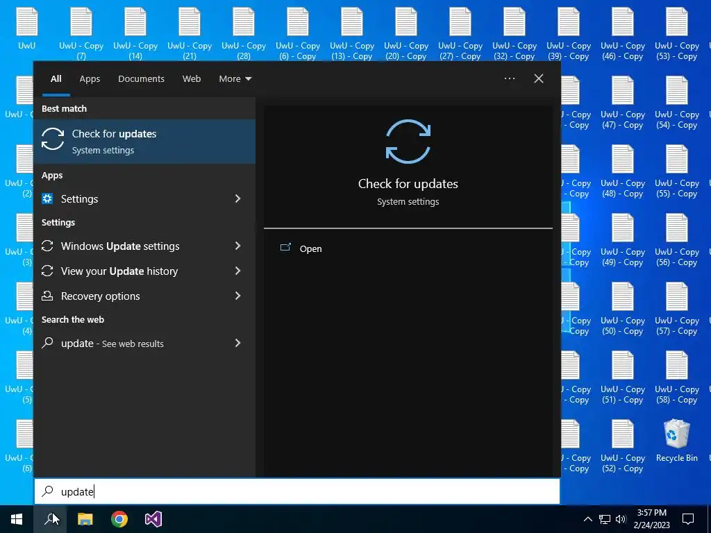Select the All search tab
The height and width of the screenshot is (533, 711).
[56, 79]
